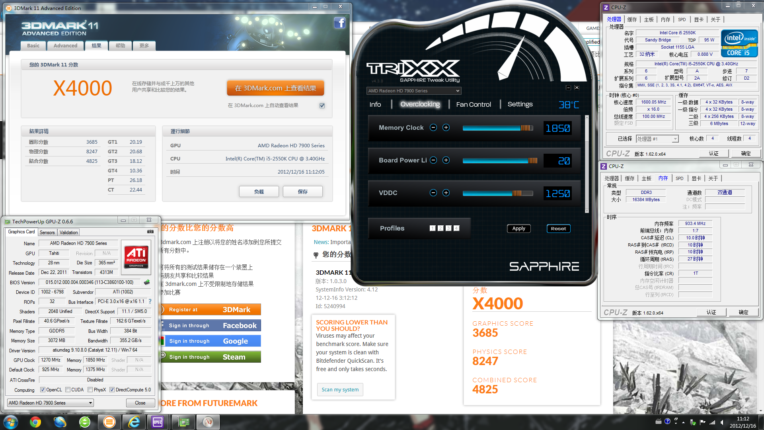Open TRIXX AMD Radeon HD 7900 Series dropdown
This screenshot has width=764, height=430.
pyautogui.click(x=413, y=91)
